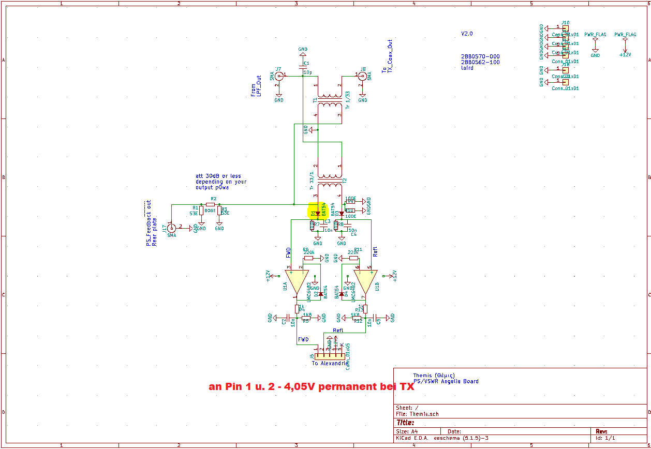Select the J10 single-pin connector symbol
This screenshot has height=449, width=651.
tap(565, 28)
